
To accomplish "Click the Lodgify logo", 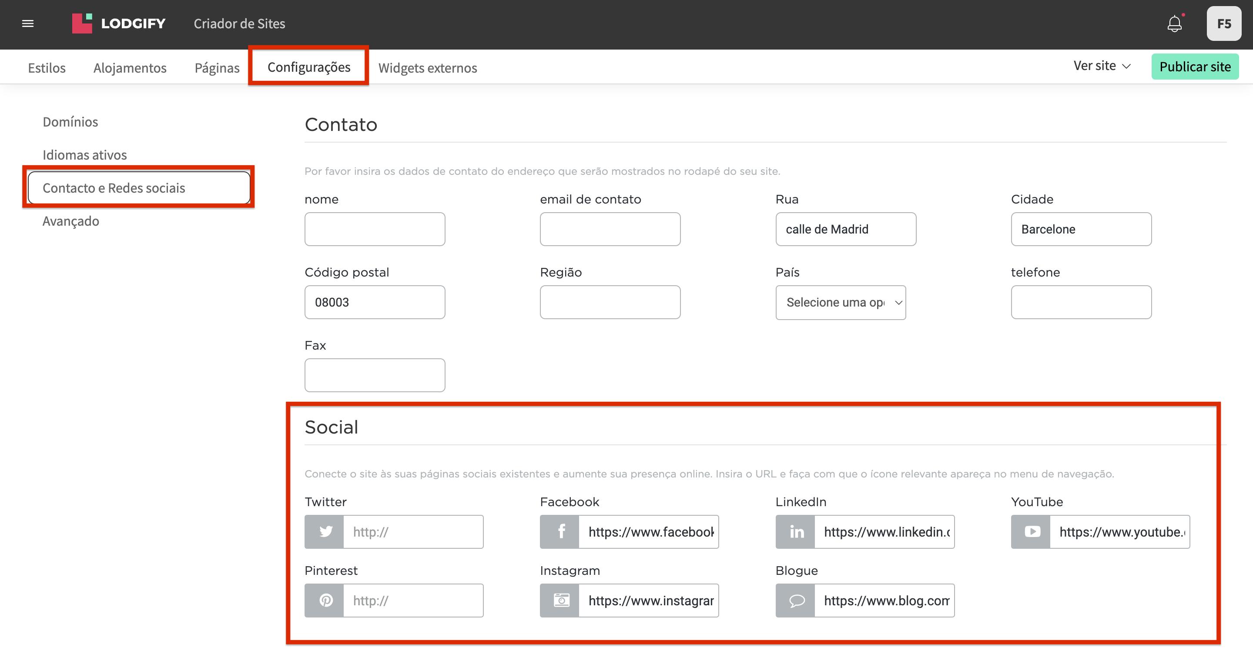I will pyautogui.click(x=119, y=23).
